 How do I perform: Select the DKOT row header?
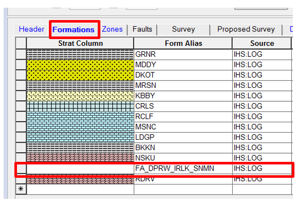tap(21, 75)
